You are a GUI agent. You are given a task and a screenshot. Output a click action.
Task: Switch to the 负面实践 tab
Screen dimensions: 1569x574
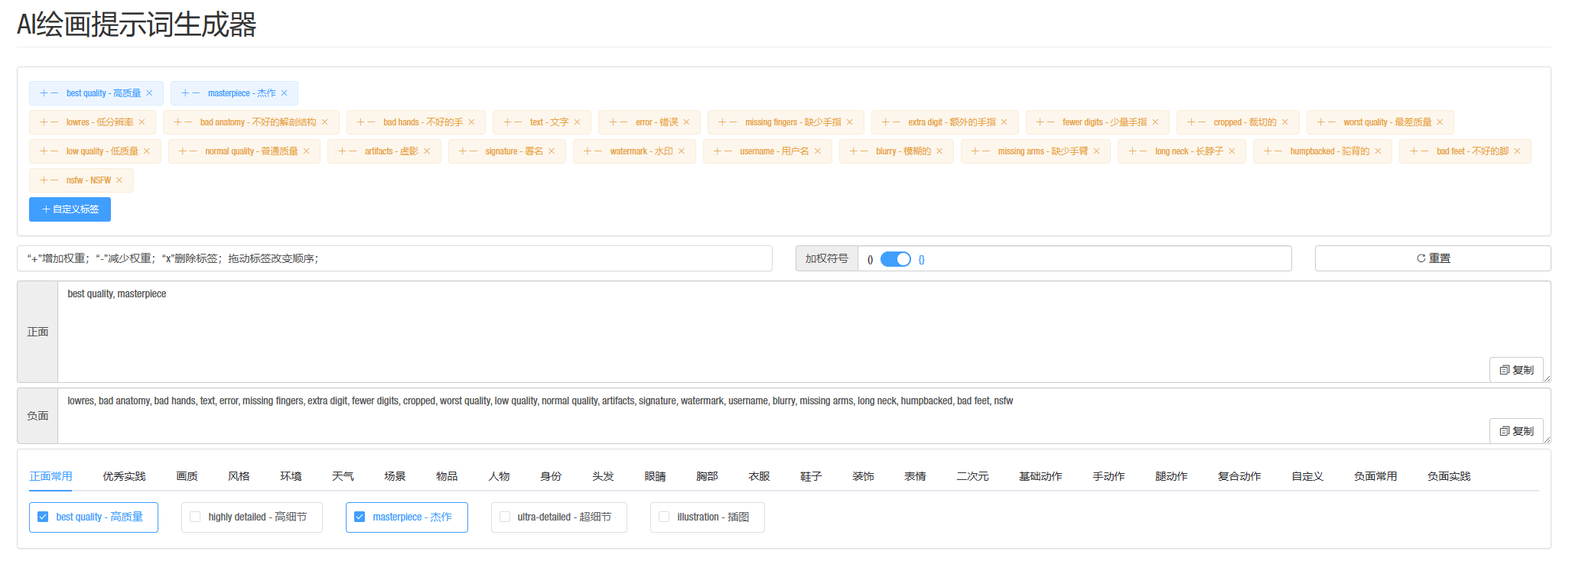(1449, 476)
